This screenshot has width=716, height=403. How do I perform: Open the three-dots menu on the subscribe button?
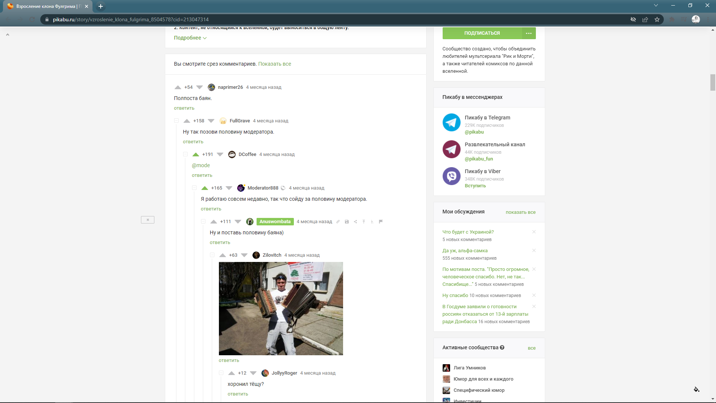(528, 33)
